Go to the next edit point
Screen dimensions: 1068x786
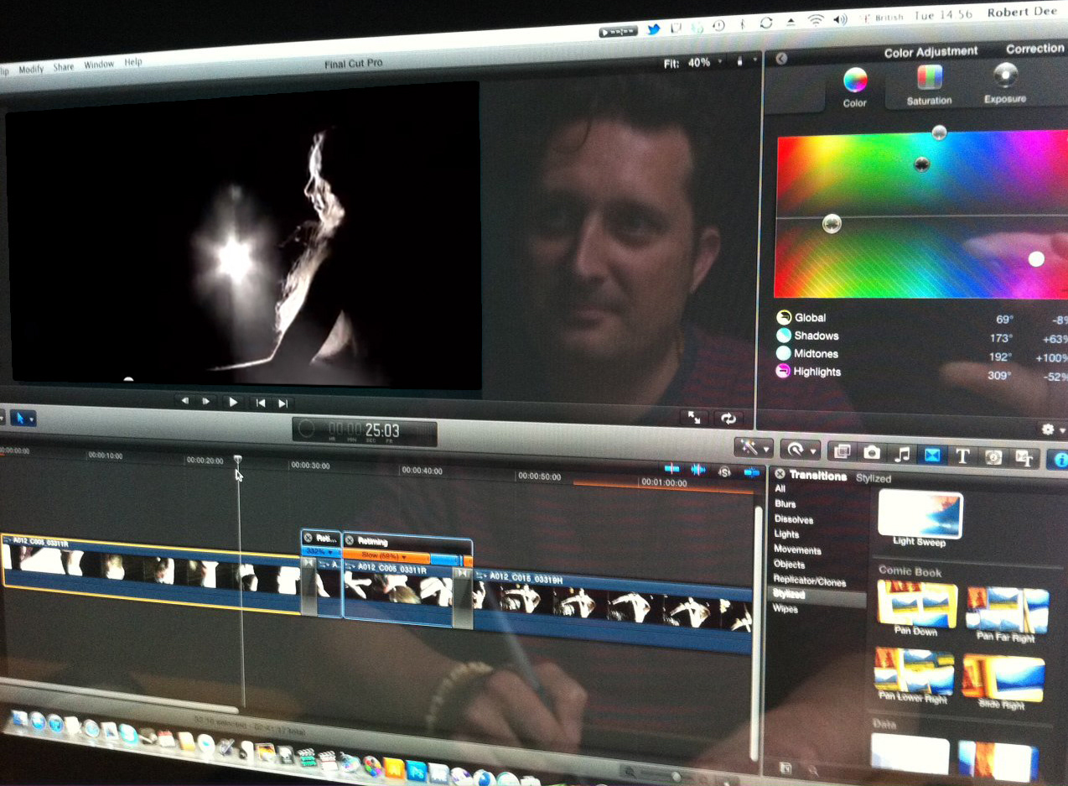283,403
